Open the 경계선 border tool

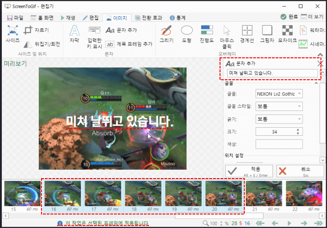[247, 34]
